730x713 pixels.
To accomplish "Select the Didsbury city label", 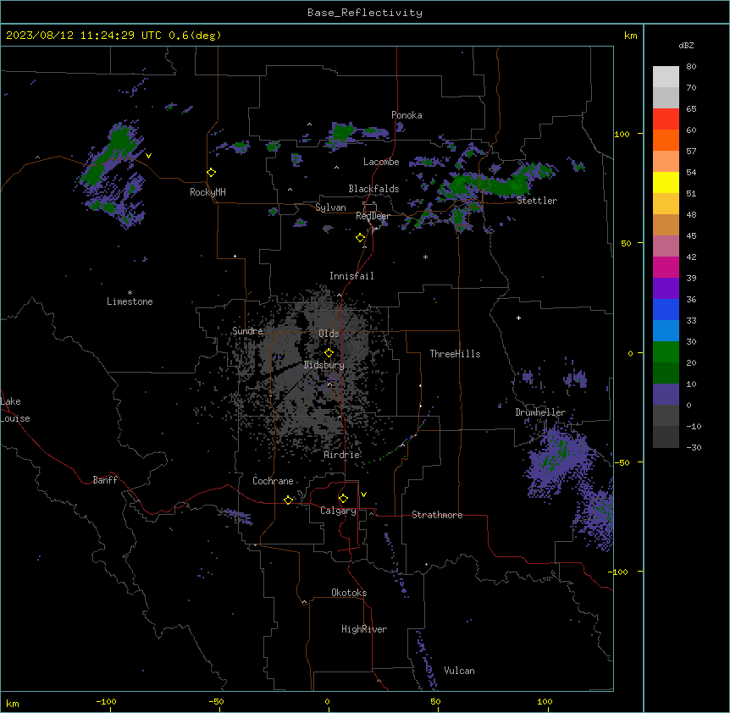I will tap(324, 365).
